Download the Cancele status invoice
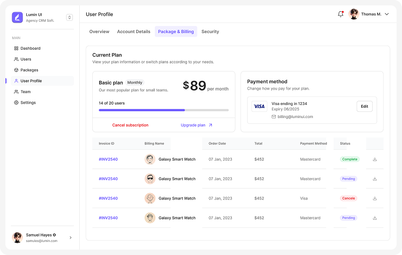The height and width of the screenshot is (255, 402). (x=375, y=198)
